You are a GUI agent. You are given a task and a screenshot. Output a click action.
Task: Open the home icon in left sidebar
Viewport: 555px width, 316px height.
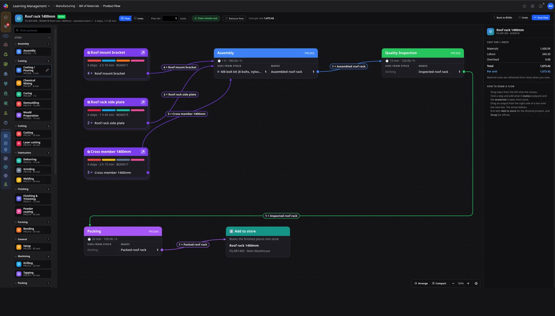pos(6,45)
